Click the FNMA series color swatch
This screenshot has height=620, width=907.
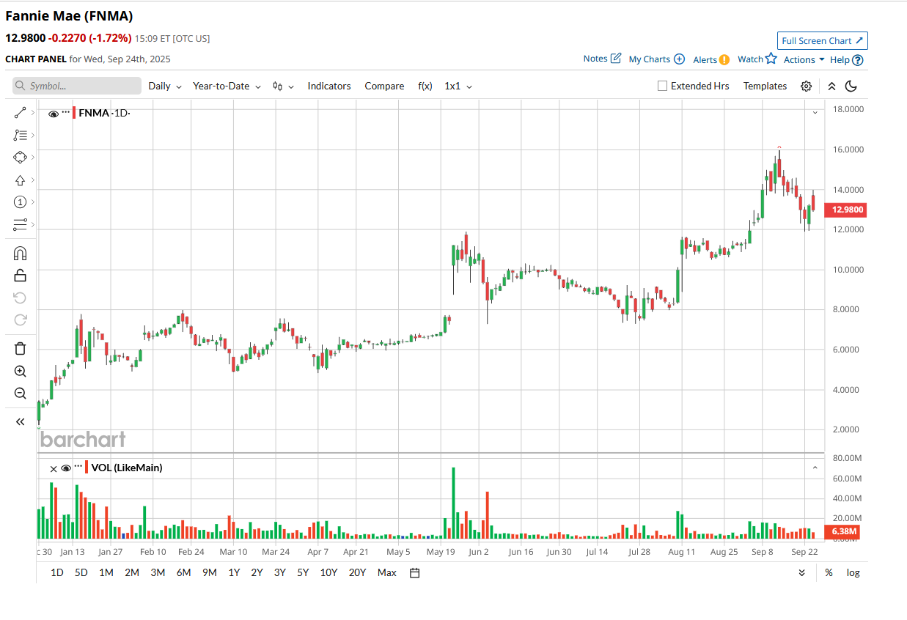coord(75,113)
